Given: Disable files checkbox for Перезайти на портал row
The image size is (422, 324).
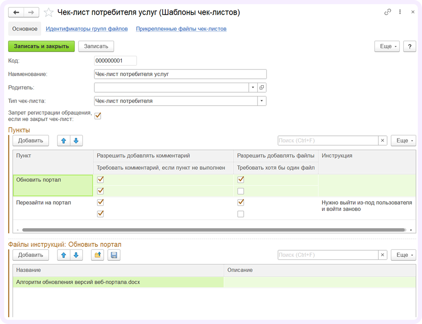Looking at the screenshot, I should coord(241,202).
